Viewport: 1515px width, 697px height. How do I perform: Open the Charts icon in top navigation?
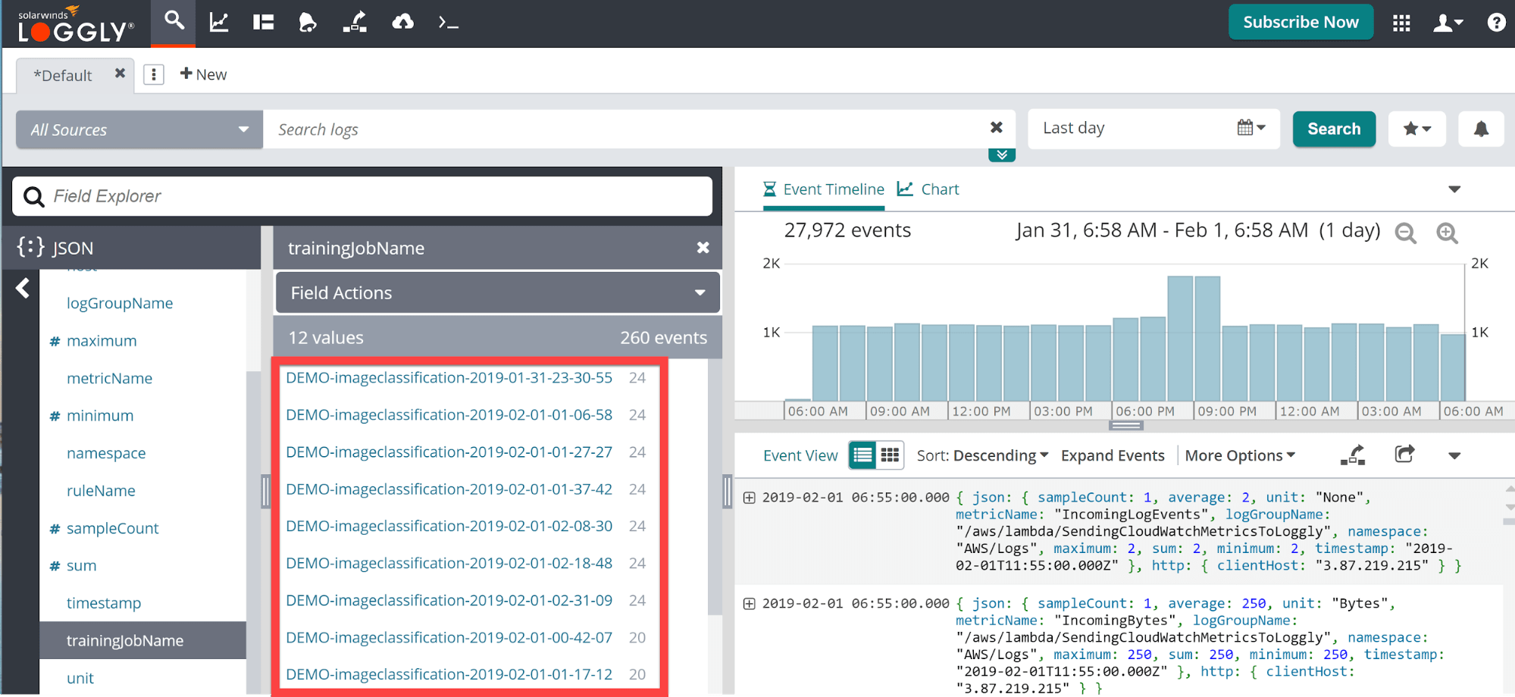(219, 23)
